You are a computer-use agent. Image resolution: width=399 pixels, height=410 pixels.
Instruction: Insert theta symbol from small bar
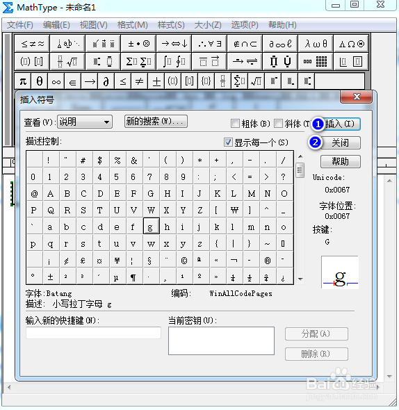40,81
